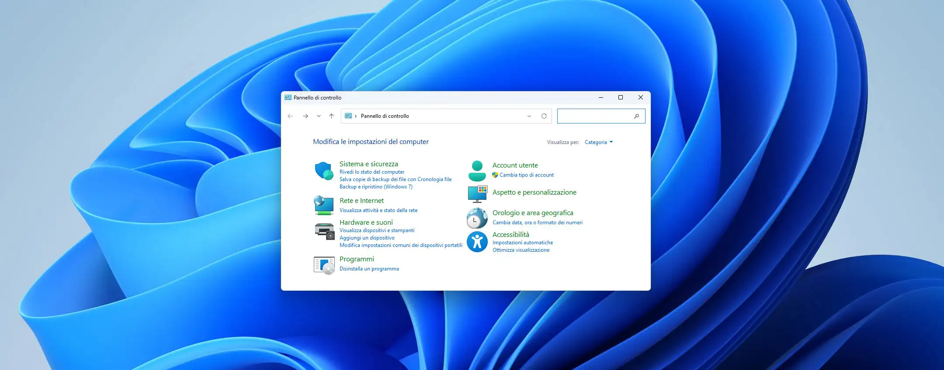Open Salva copie di backup con Cronologia file
Image resolution: width=944 pixels, height=370 pixels.
(x=396, y=179)
